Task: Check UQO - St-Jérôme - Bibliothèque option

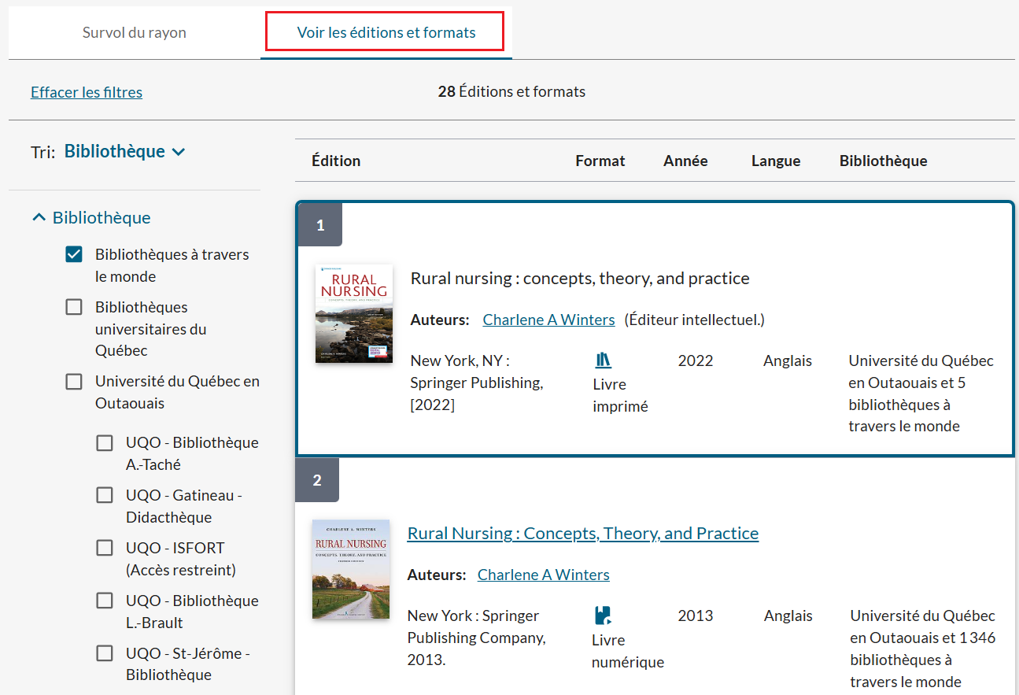Action: (x=105, y=654)
